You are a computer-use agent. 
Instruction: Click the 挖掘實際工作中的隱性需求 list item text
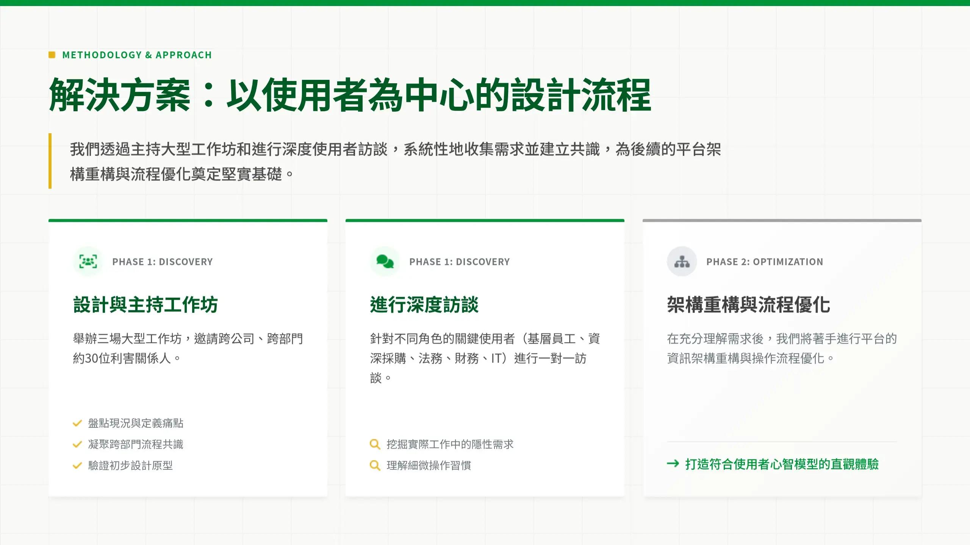(450, 444)
